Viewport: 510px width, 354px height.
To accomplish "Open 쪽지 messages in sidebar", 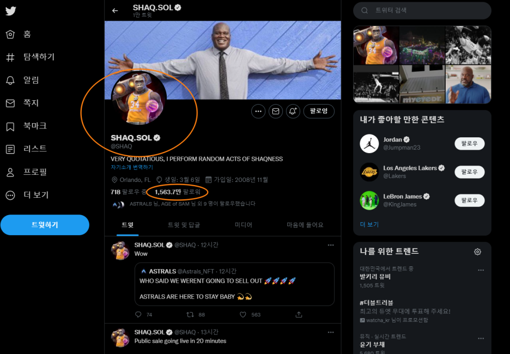I will 22,103.
